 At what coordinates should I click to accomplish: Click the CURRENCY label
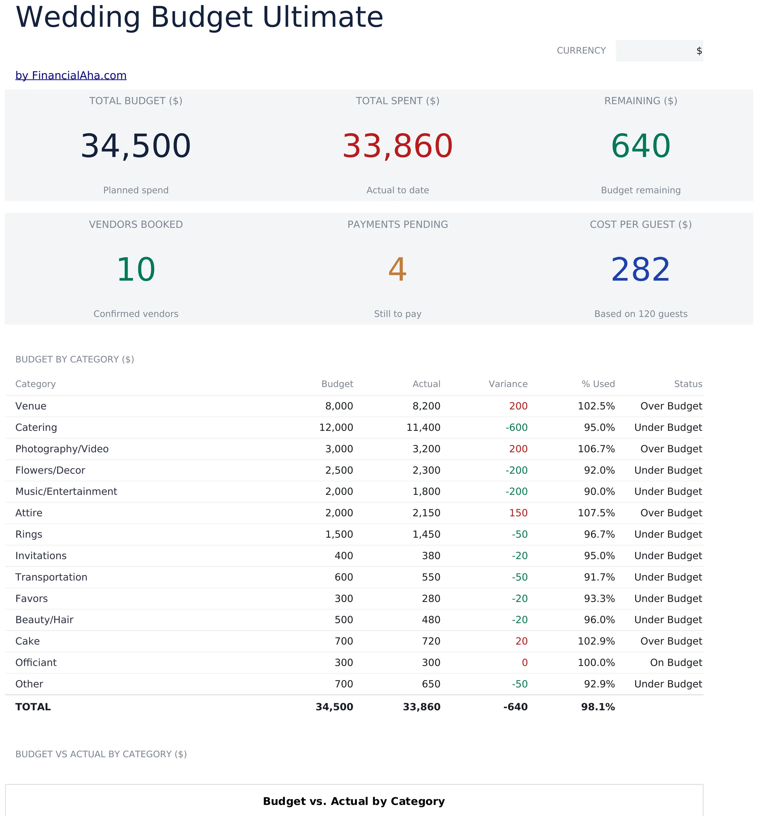click(581, 51)
